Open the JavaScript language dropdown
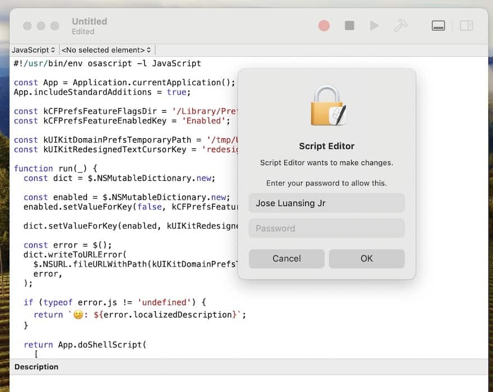The image size is (493, 392). pyautogui.click(x=34, y=50)
